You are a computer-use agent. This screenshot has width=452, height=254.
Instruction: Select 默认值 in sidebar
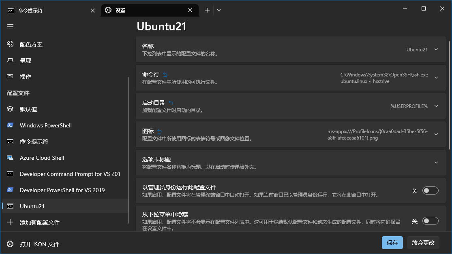click(65, 109)
